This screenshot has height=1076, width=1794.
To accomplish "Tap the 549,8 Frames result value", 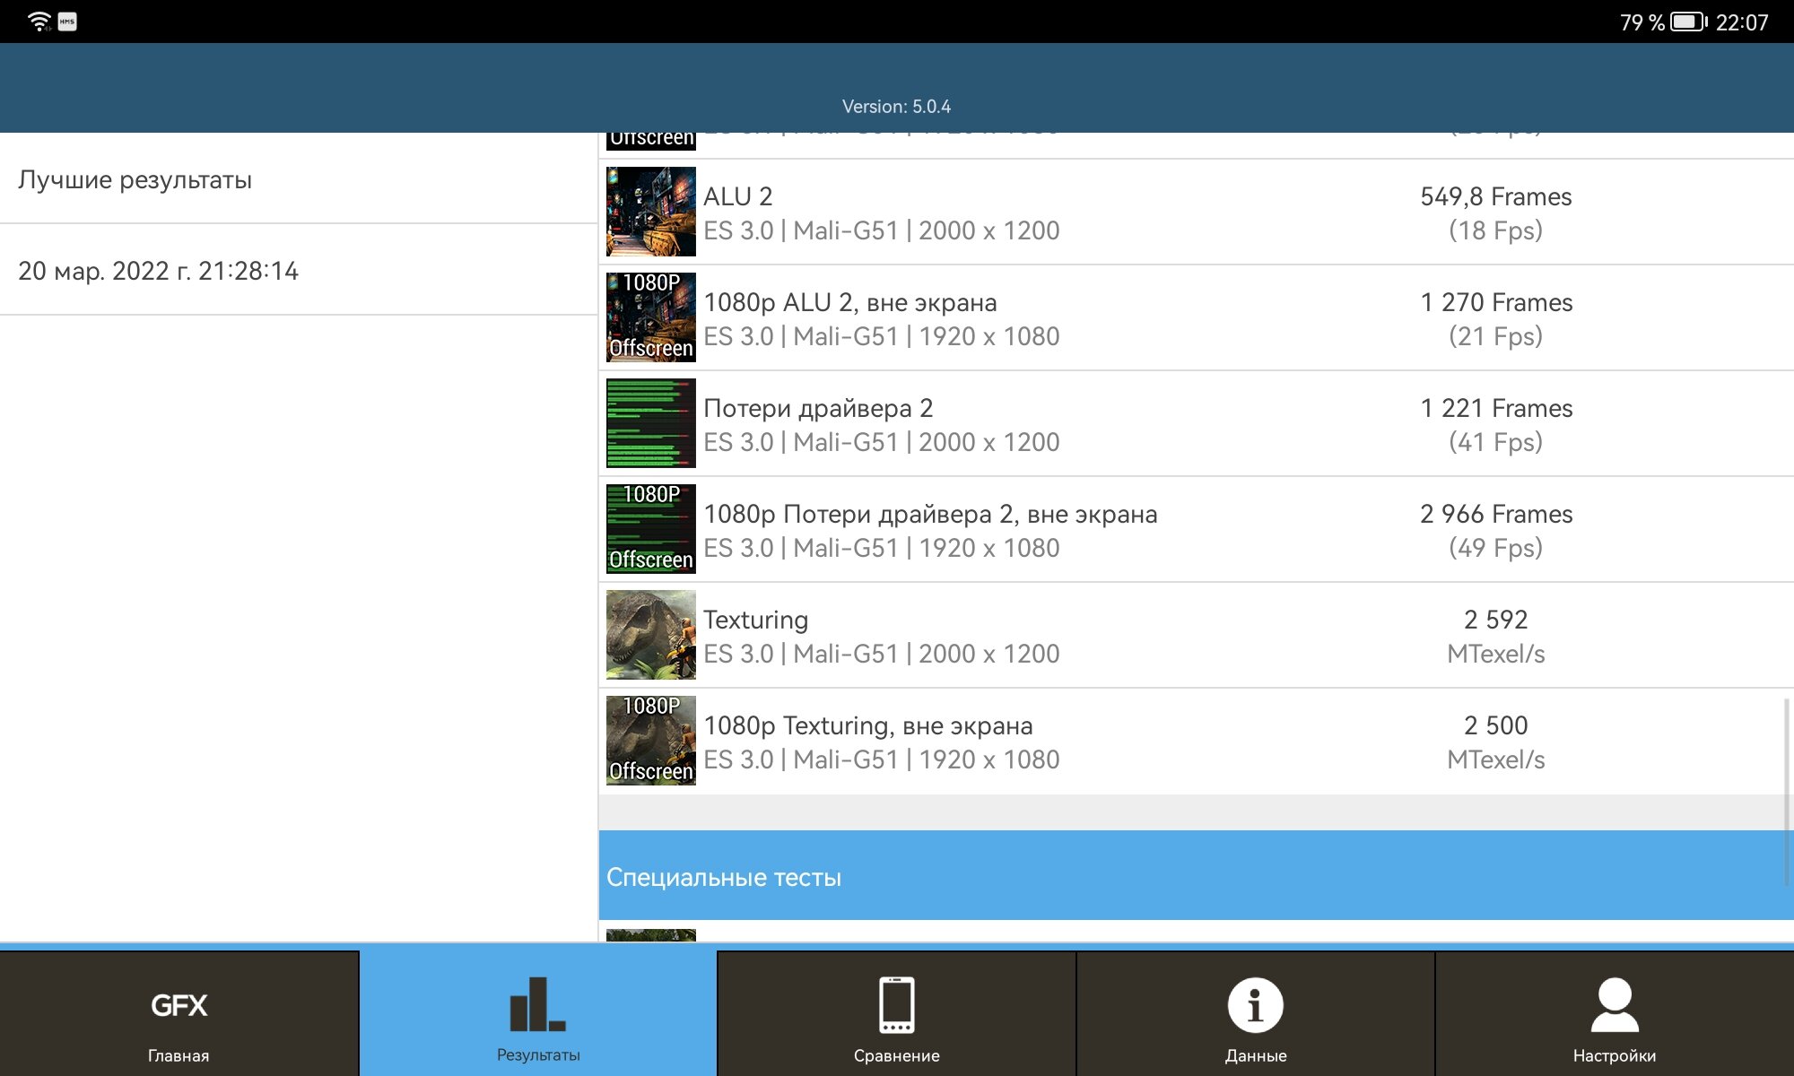I will tap(1496, 196).
